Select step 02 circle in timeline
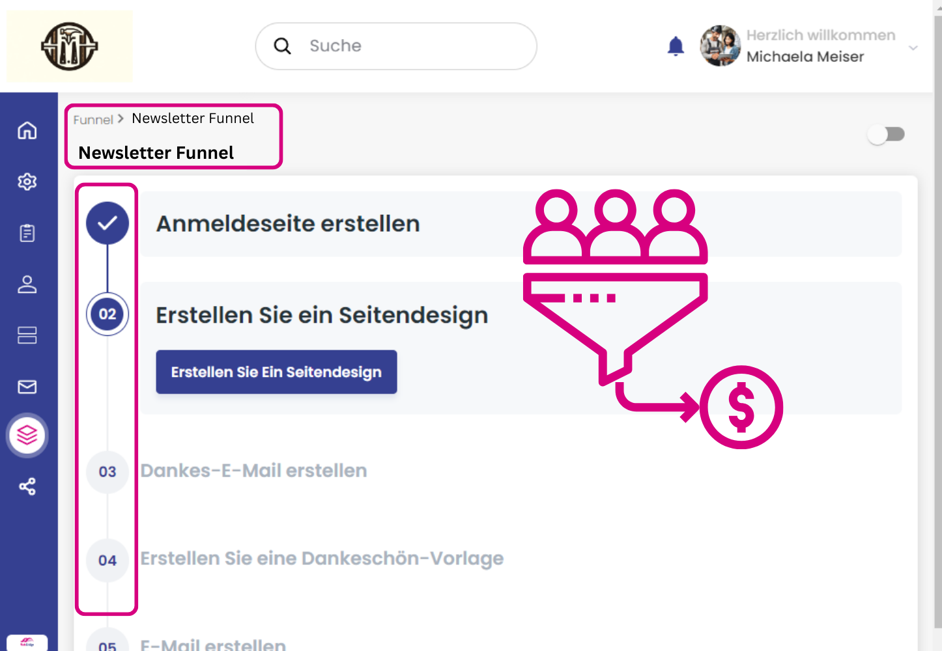Viewport: 942px width, 651px height. [107, 314]
